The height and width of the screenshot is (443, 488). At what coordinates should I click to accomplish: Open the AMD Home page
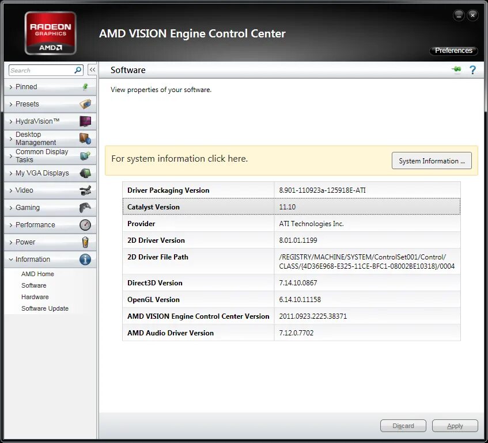click(37, 274)
